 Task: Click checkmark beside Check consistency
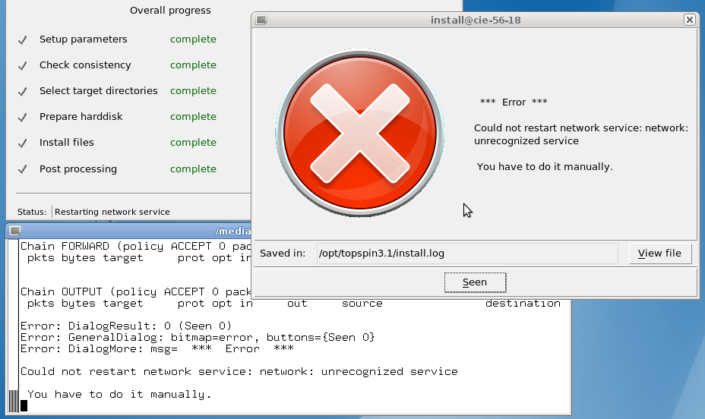(23, 65)
